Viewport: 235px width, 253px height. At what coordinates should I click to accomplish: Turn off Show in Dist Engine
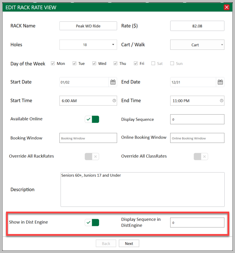[x=92, y=223]
